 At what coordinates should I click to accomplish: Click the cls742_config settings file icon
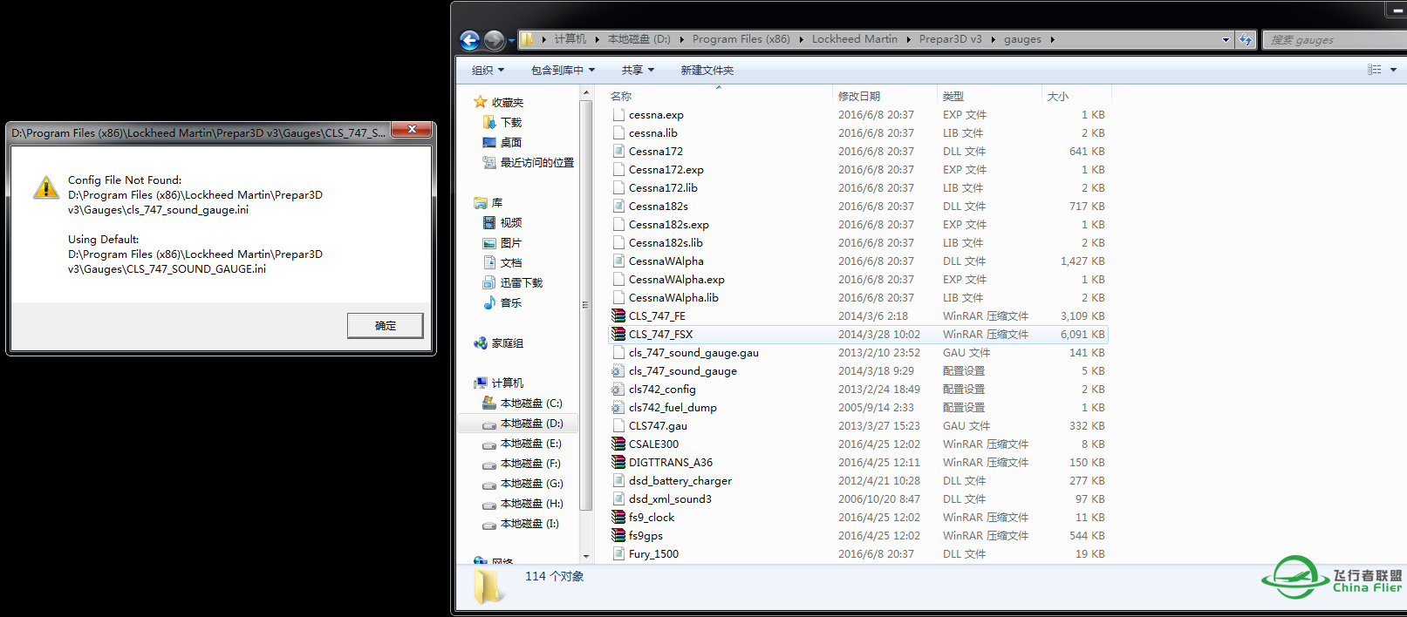tap(618, 390)
